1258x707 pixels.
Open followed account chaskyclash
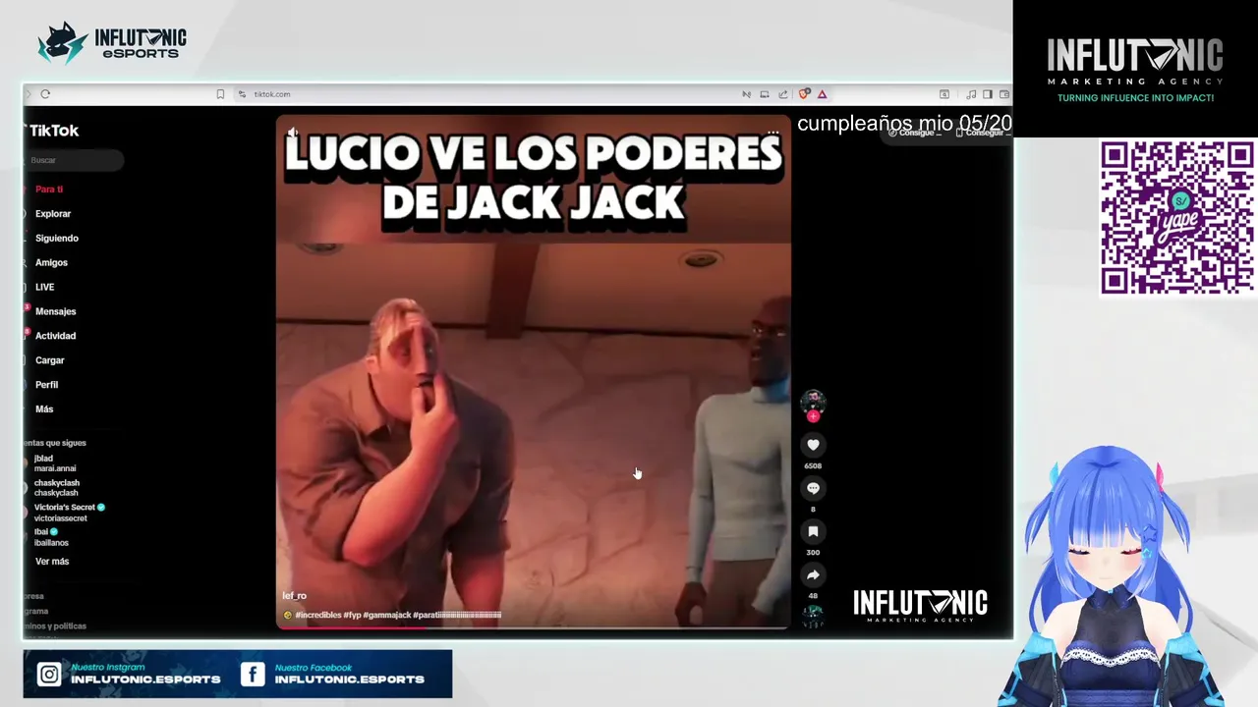[x=56, y=488]
